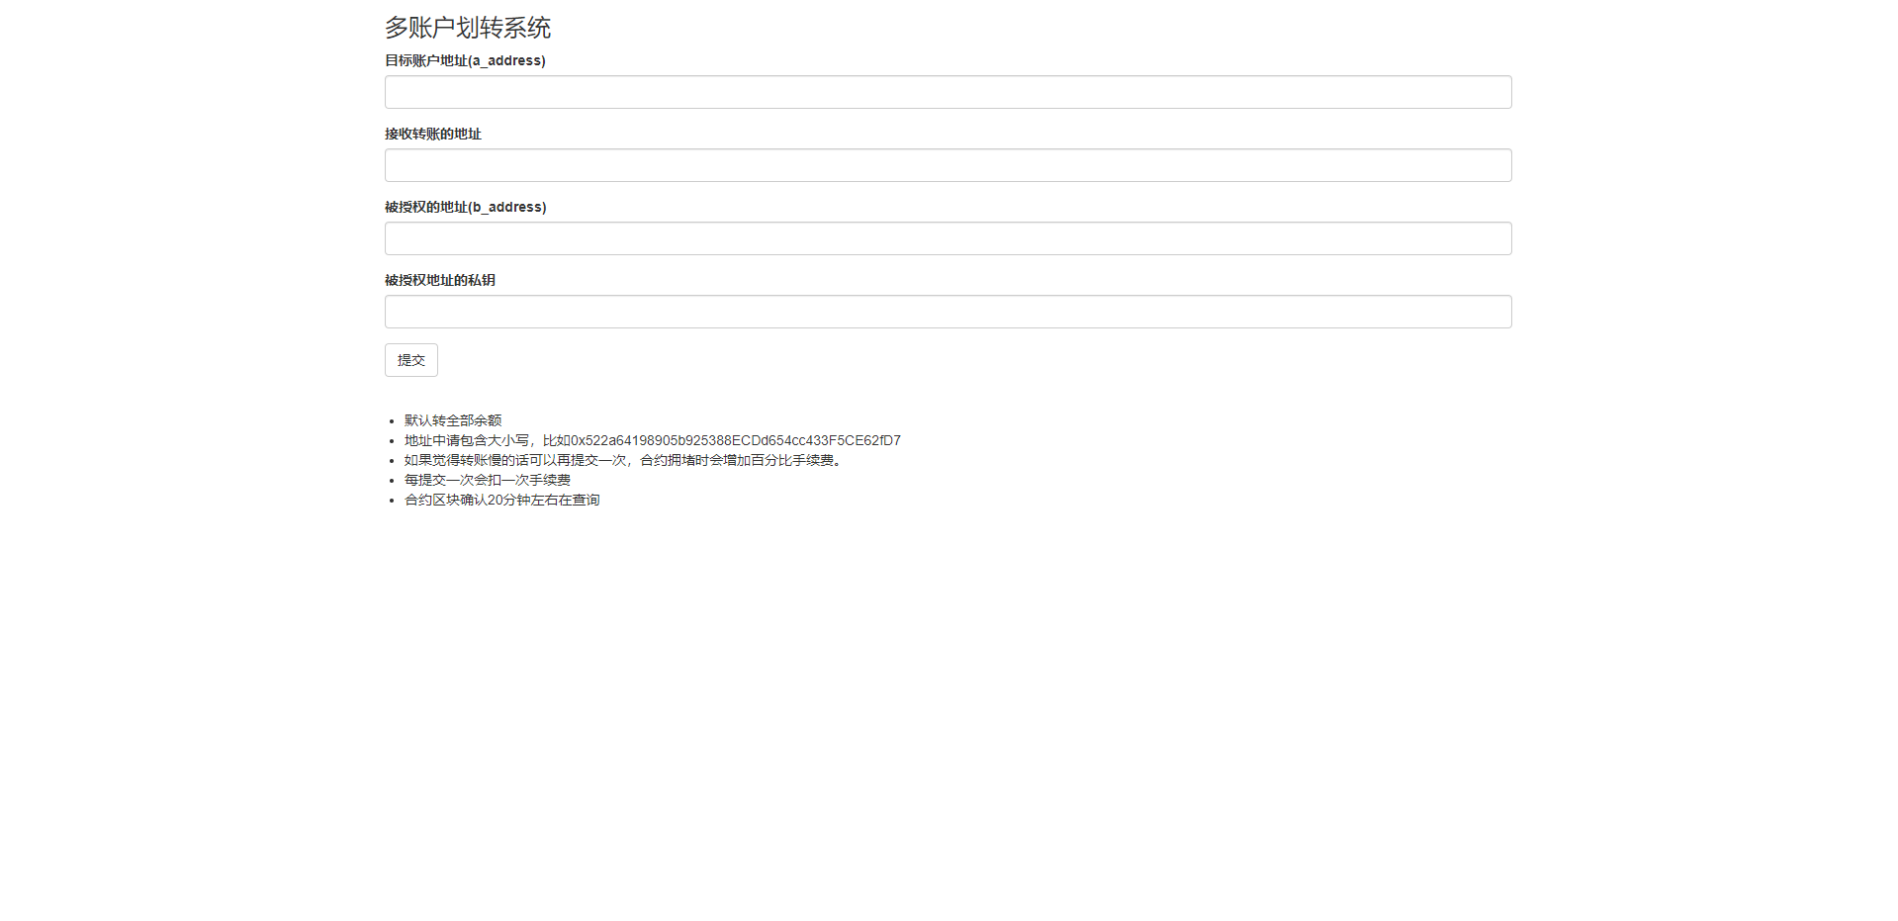Click the 被授权的地址(b_address) label text
This screenshot has height=921, width=1898.
(465, 207)
